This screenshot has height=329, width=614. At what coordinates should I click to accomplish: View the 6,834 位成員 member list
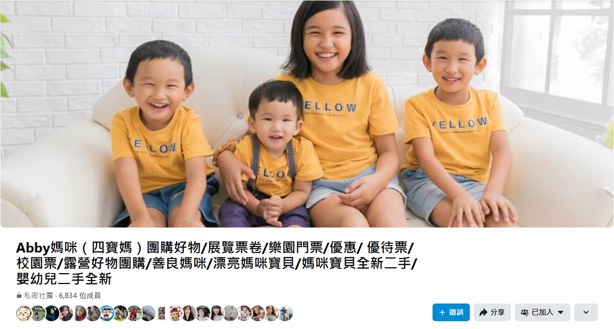point(80,296)
